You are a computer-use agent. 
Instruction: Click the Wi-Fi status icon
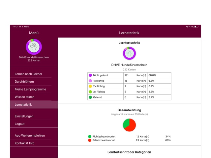[x=187, y=27]
